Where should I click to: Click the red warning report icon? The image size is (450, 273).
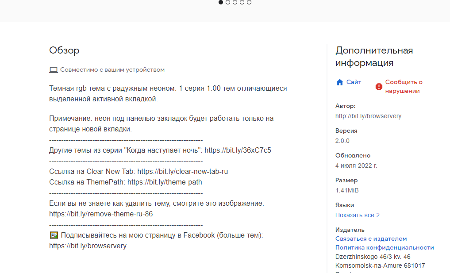point(379,87)
